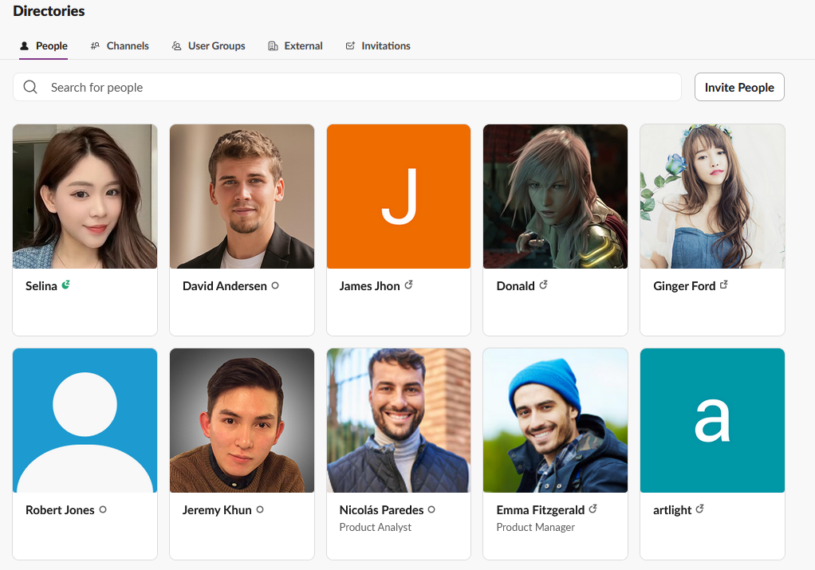
Task: Click James Jhon's orange J avatar
Action: click(x=399, y=196)
